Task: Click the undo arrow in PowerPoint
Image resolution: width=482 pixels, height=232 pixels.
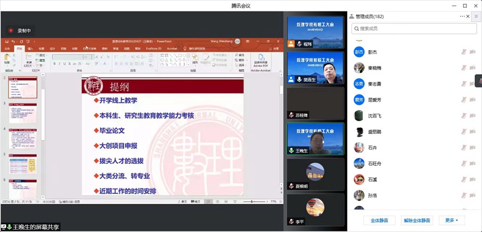Action: tap(13, 42)
